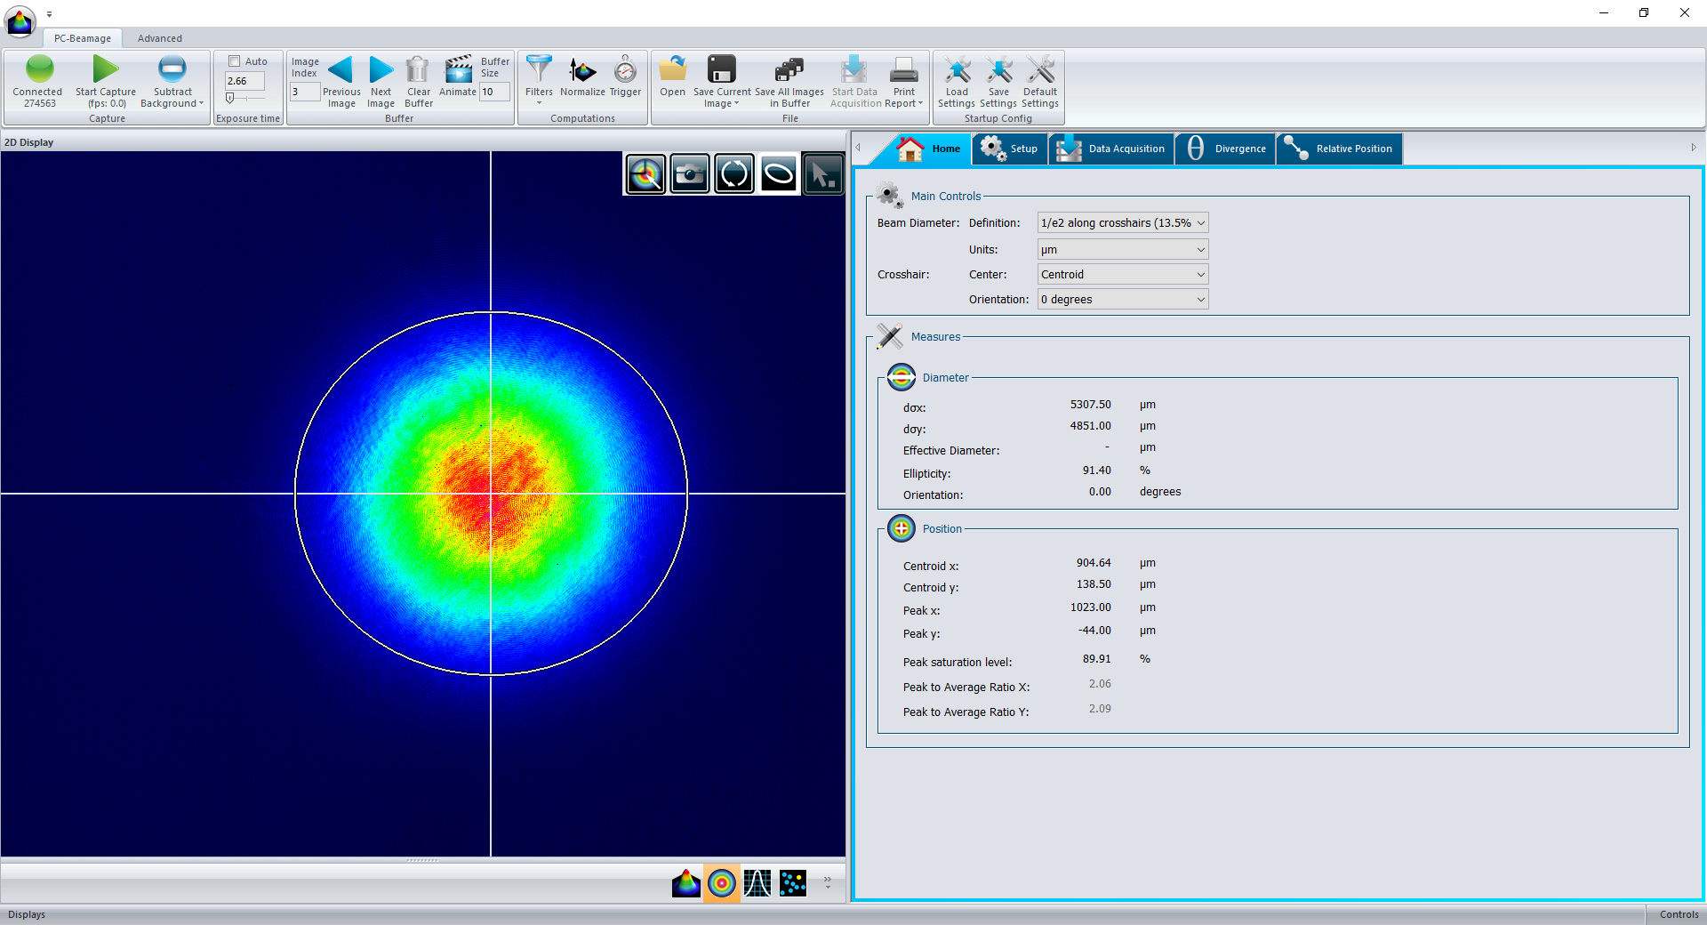Click the ellipse overlay icon on 2D display
The width and height of the screenshot is (1707, 925).
779,174
